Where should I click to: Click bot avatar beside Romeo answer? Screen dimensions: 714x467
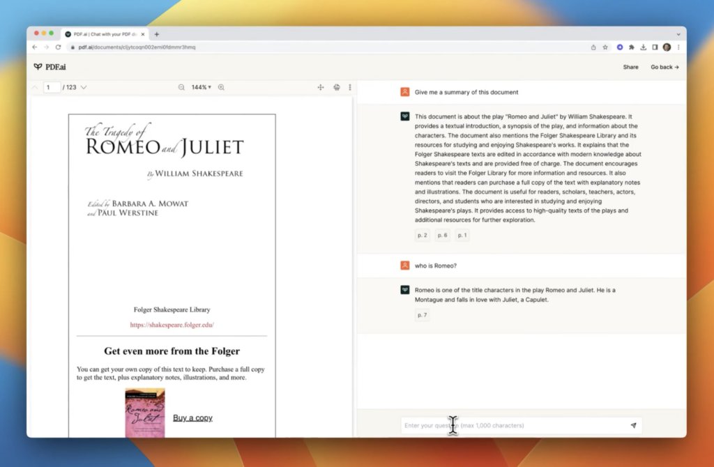(x=405, y=290)
